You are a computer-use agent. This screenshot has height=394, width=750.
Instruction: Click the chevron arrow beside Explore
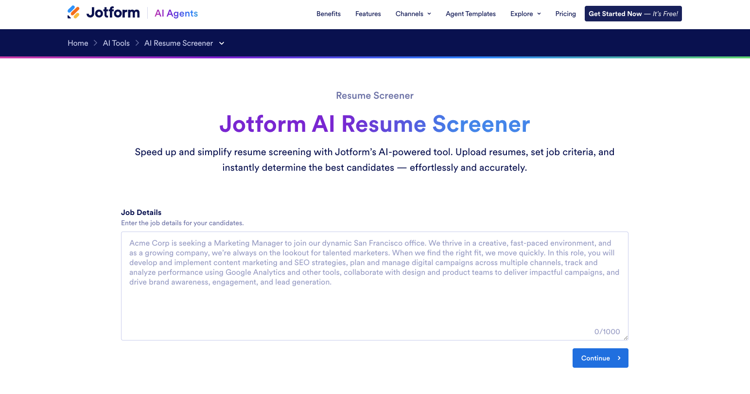coord(539,14)
